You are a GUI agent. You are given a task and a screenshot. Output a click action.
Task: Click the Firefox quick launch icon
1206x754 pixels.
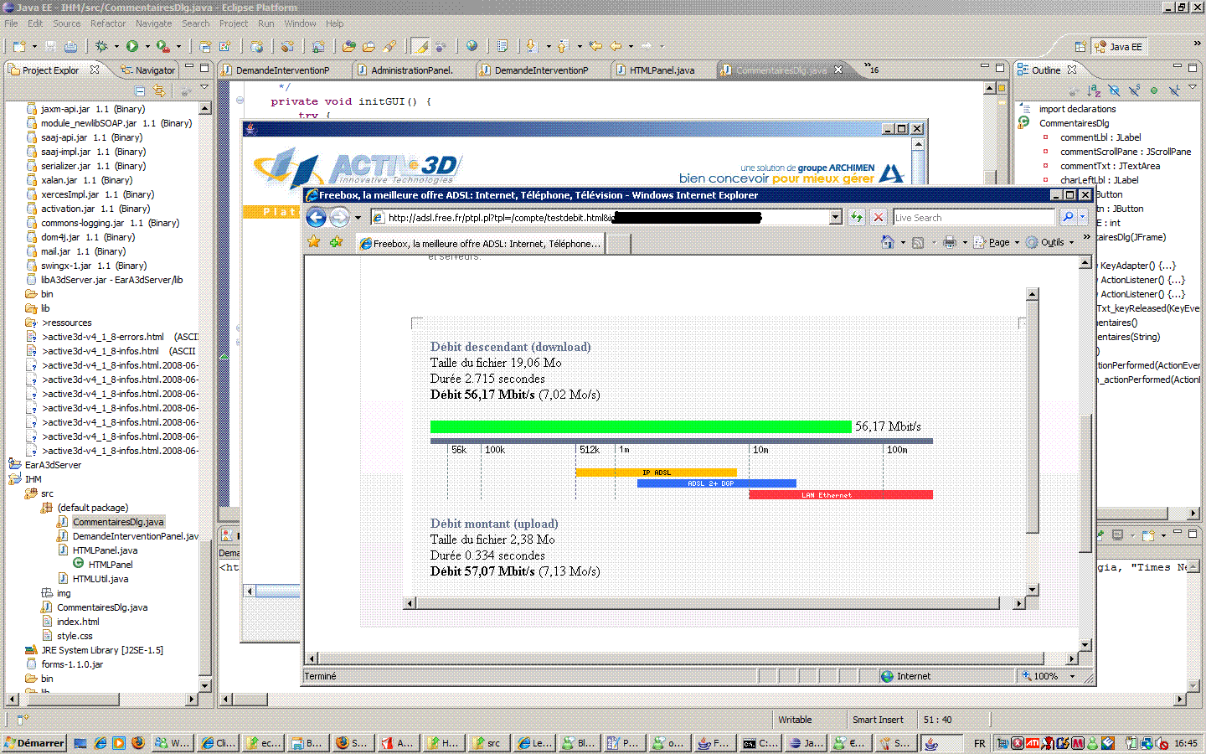(x=137, y=742)
